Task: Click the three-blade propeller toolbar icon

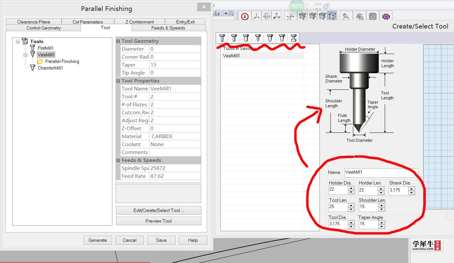Action: tap(256, 16)
